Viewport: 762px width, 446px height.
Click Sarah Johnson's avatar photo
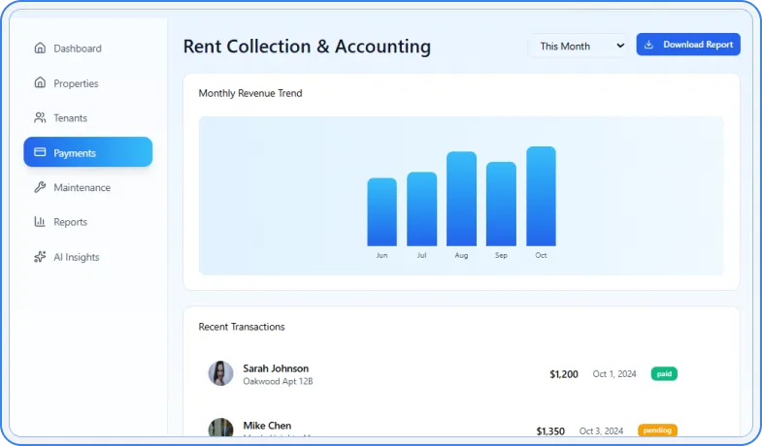tap(220, 374)
